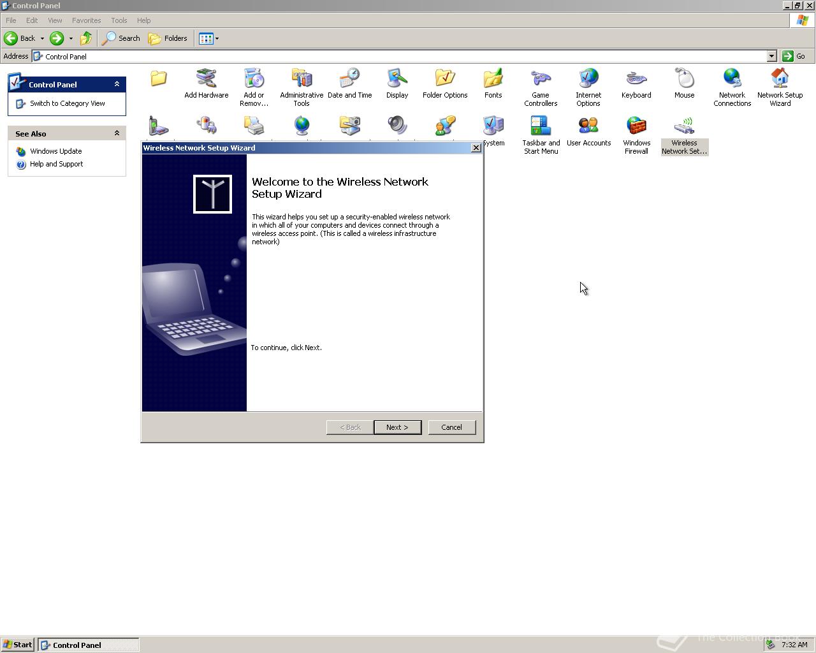Open the Speech icon

pyautogui.click(x=445, y=126)
